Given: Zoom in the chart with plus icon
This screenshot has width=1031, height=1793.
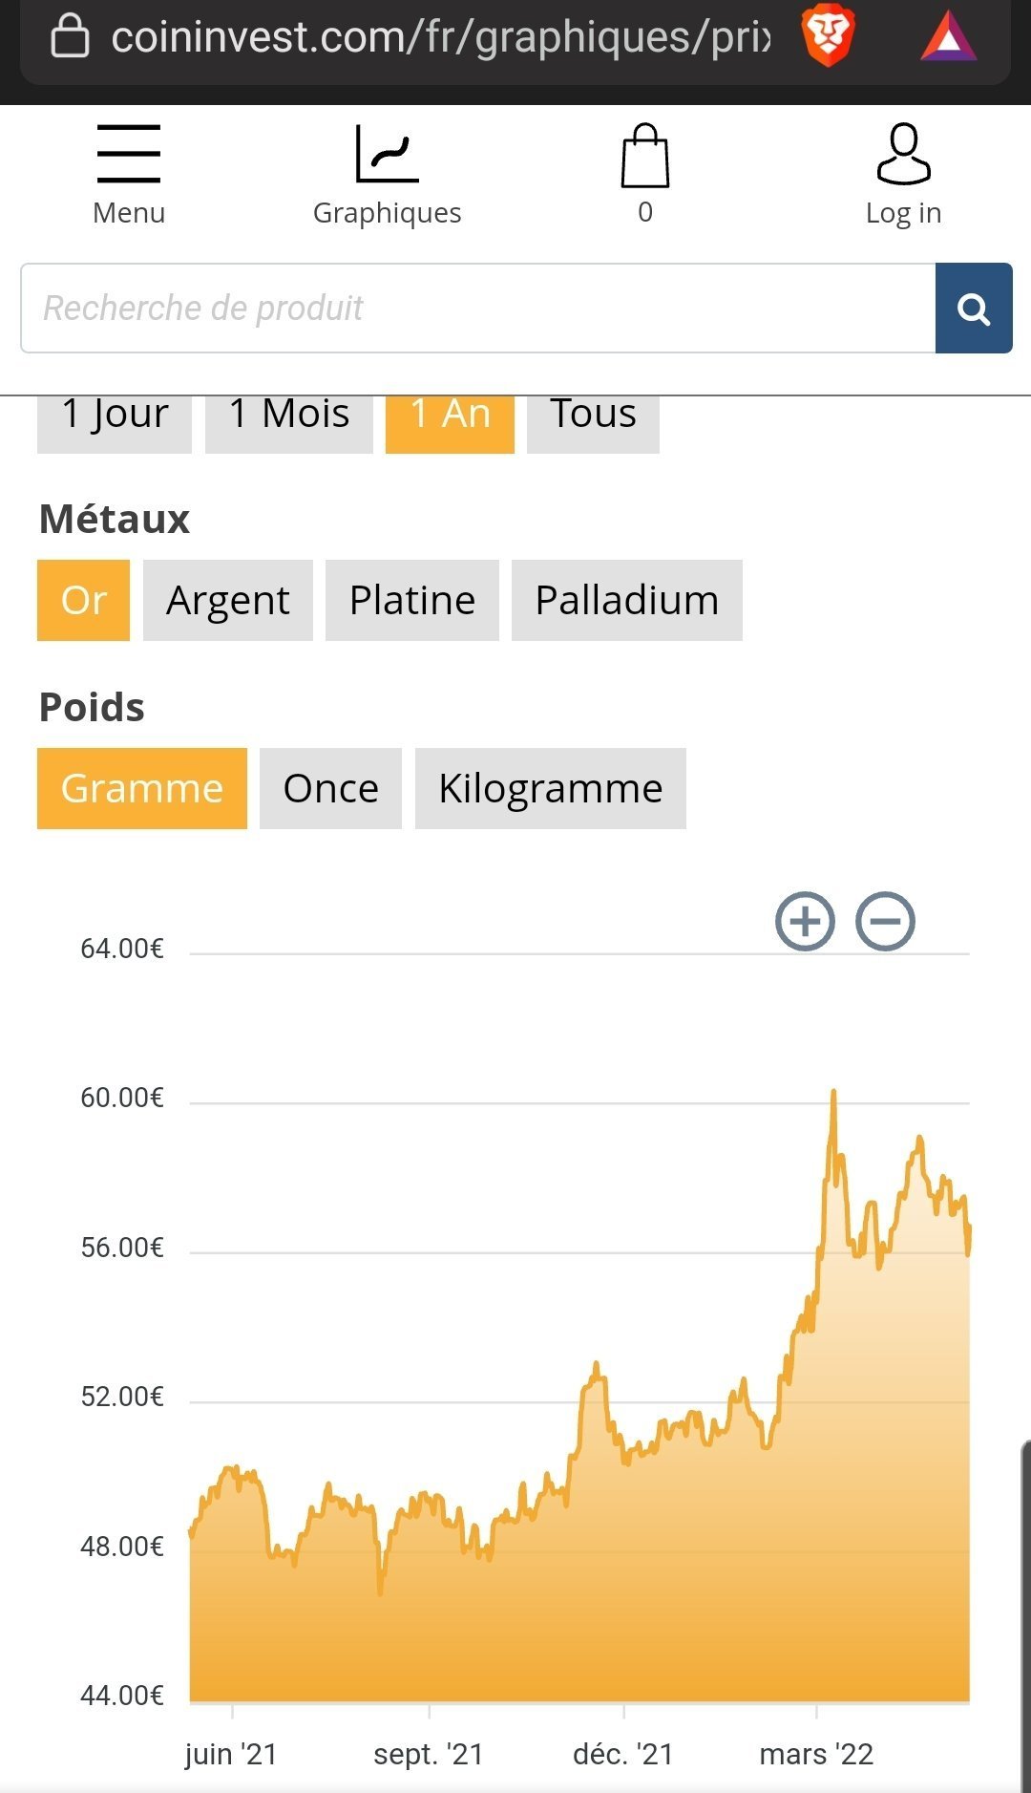Looking at the screenshot, I should coord(805,922).
